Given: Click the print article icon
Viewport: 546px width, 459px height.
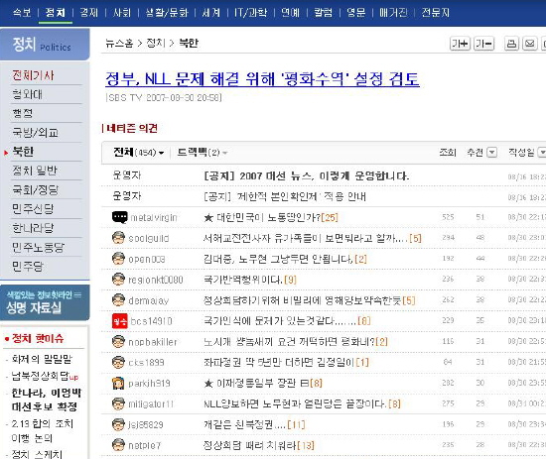Looking at the screenshot, I should pyautogui.click(x=511, y=44).
